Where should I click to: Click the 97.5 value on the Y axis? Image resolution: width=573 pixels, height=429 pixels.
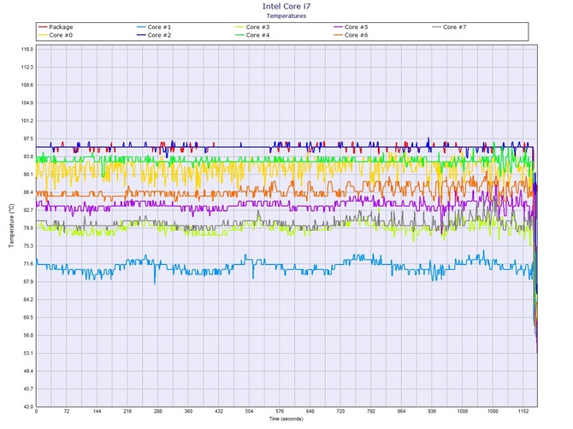click(28, 138)
